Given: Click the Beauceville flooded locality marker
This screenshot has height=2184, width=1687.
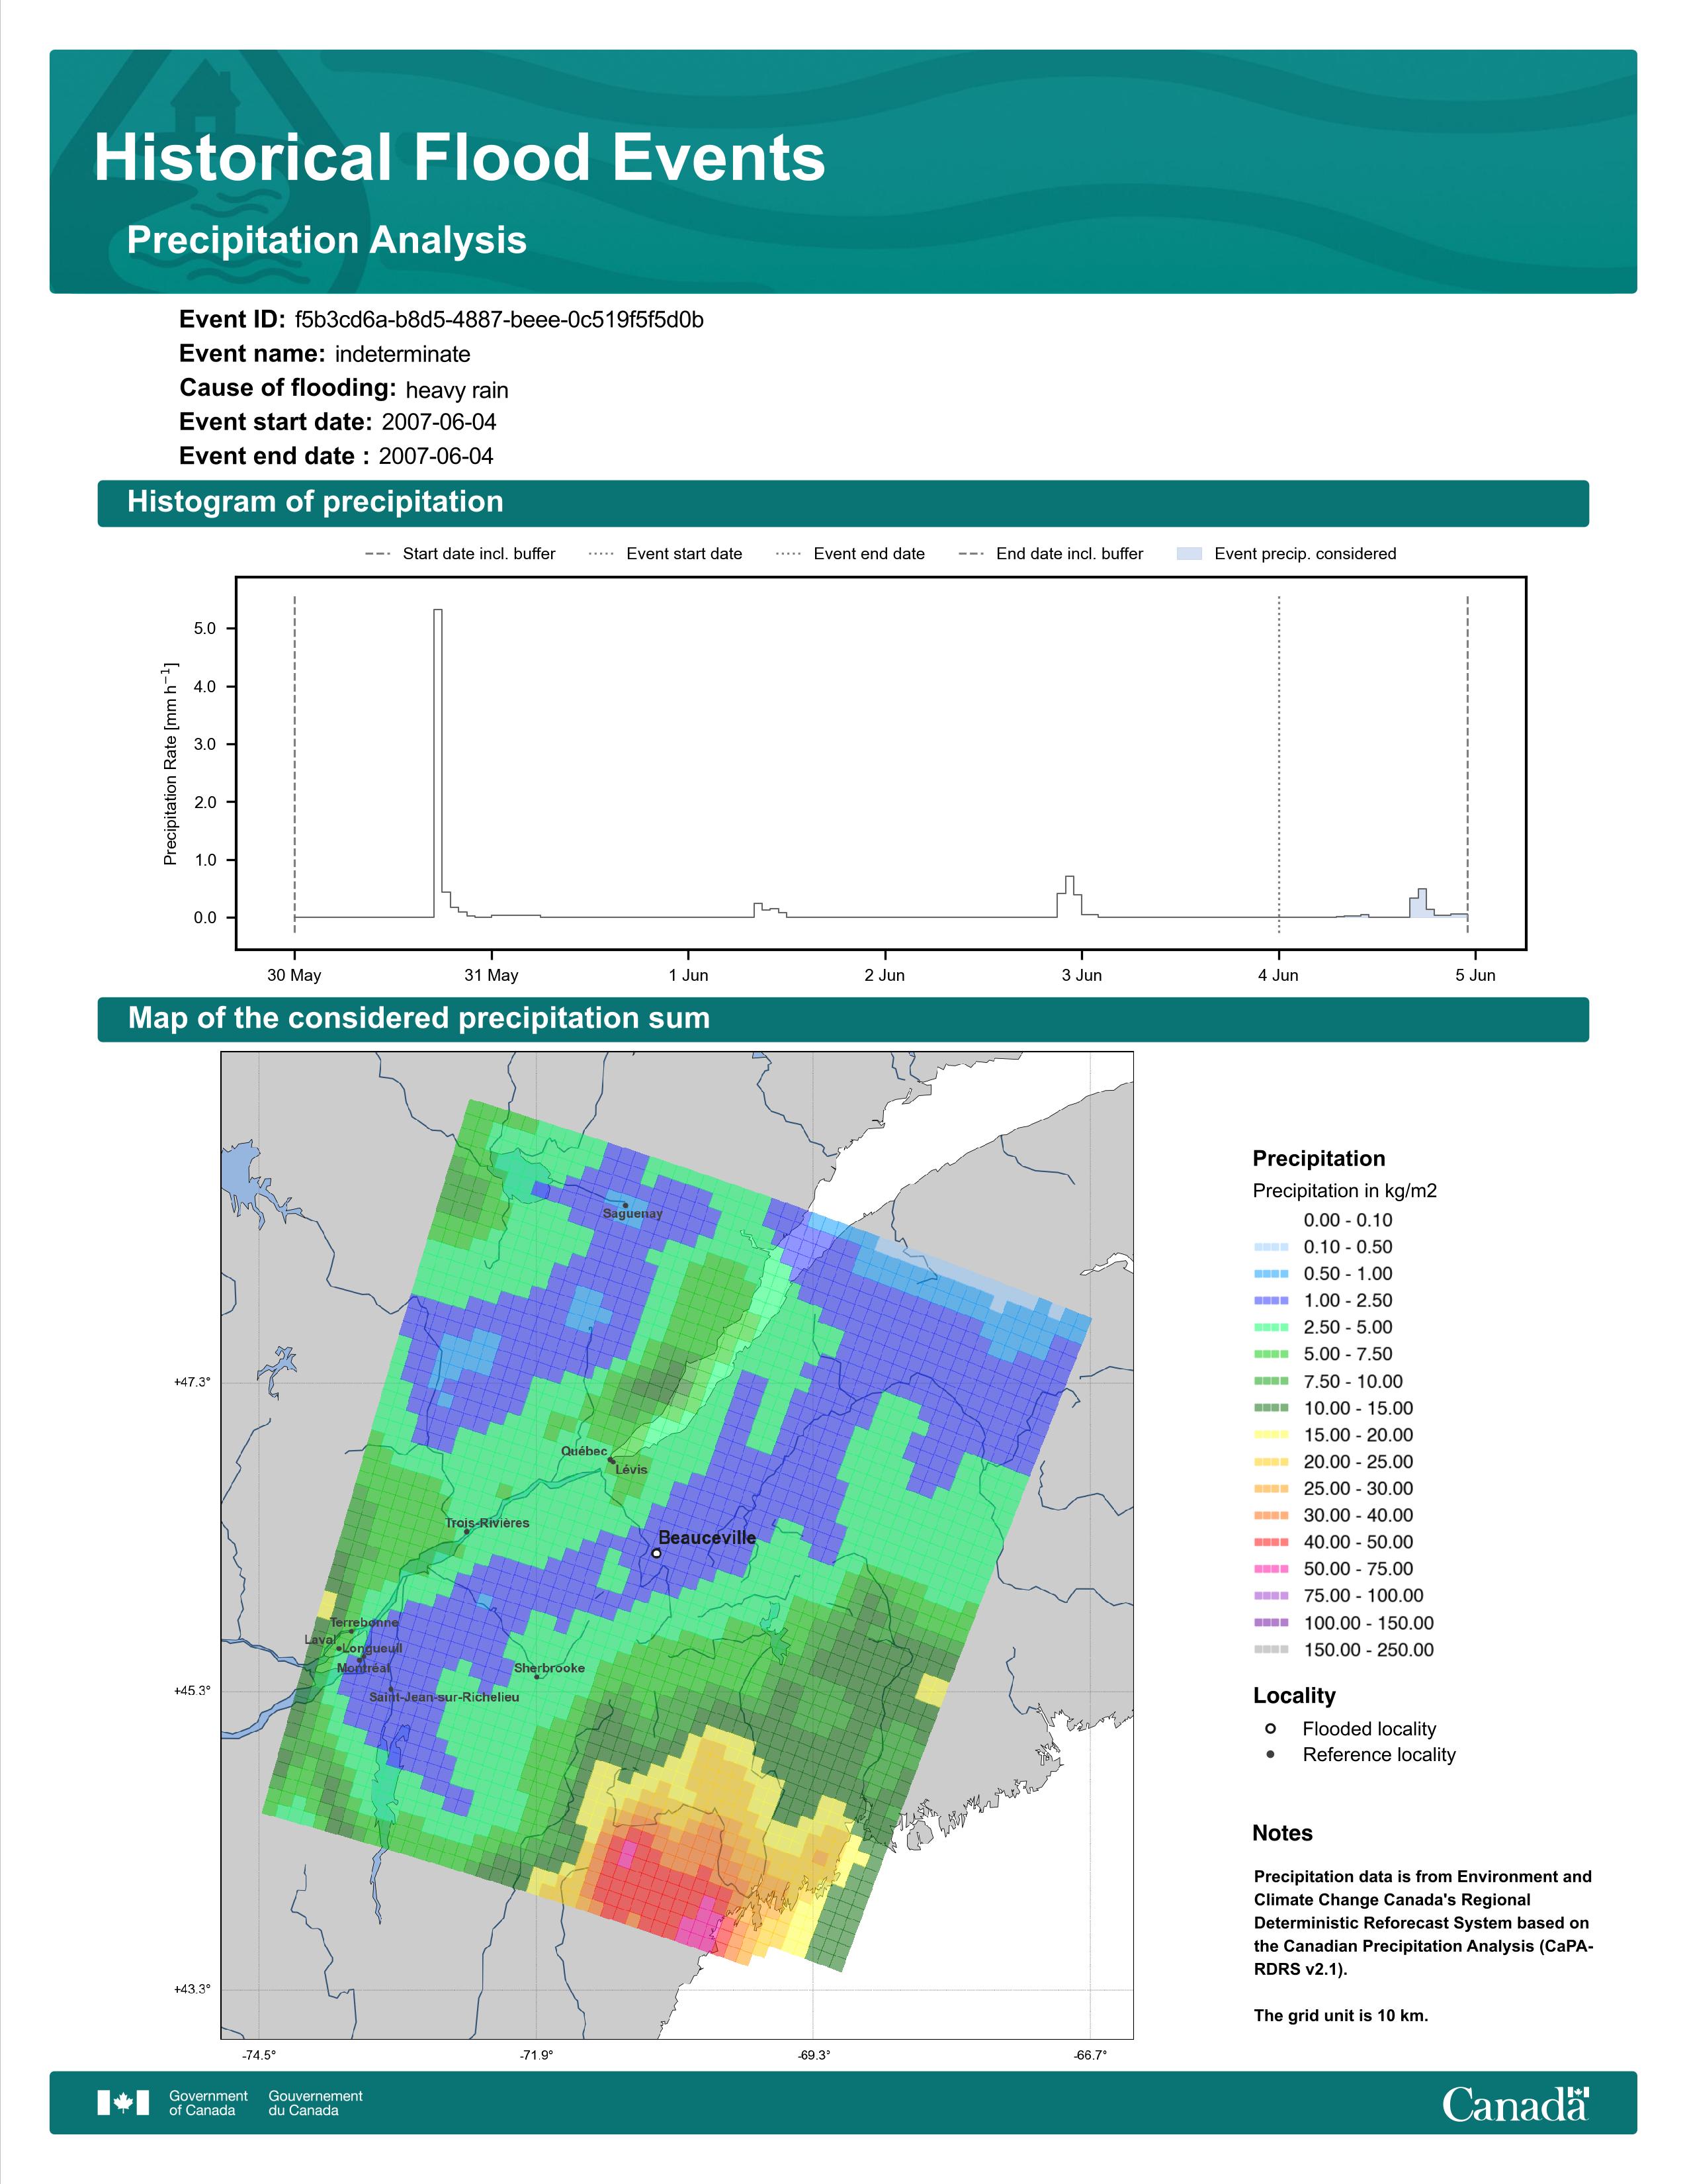Looking at the screenshot, I should pyautogui.click(x=657, y=1553).
